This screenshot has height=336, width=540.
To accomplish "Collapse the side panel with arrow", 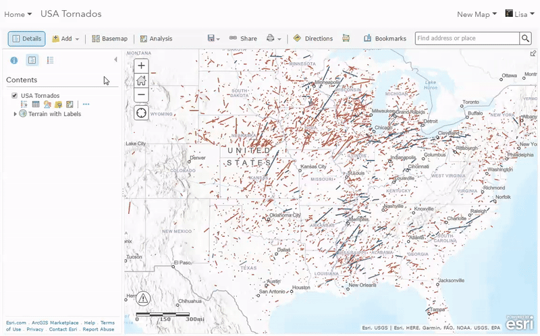I will pos(115,60).
